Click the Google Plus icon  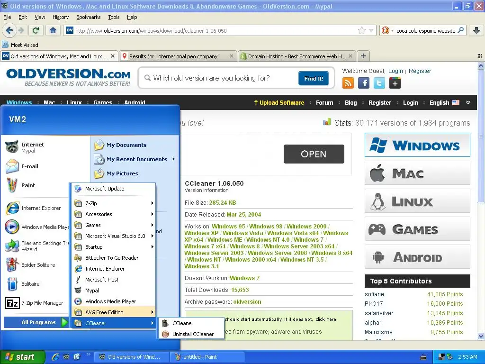(x=395, y=83)
